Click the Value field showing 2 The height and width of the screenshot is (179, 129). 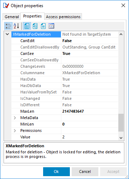click(89, 137)
